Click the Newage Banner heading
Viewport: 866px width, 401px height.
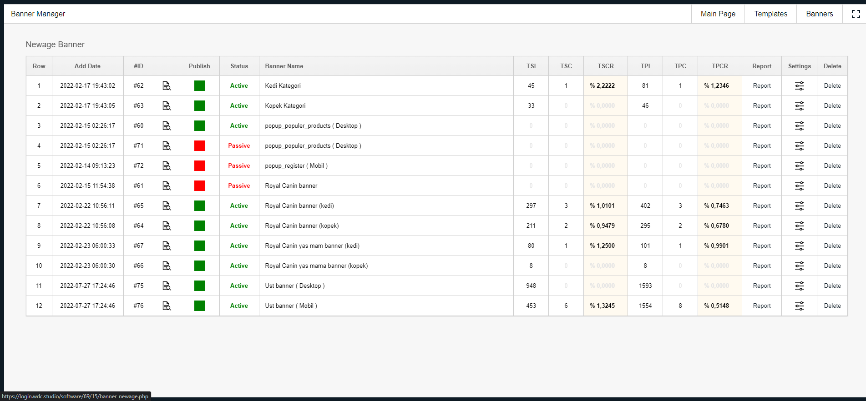pyautogui.click(x=55, y=45)
